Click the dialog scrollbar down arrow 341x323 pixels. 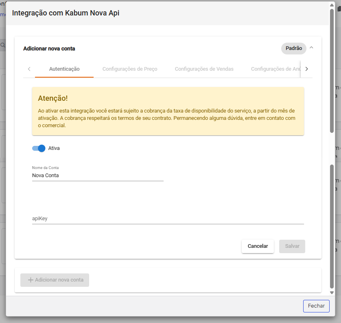[332, 293]
